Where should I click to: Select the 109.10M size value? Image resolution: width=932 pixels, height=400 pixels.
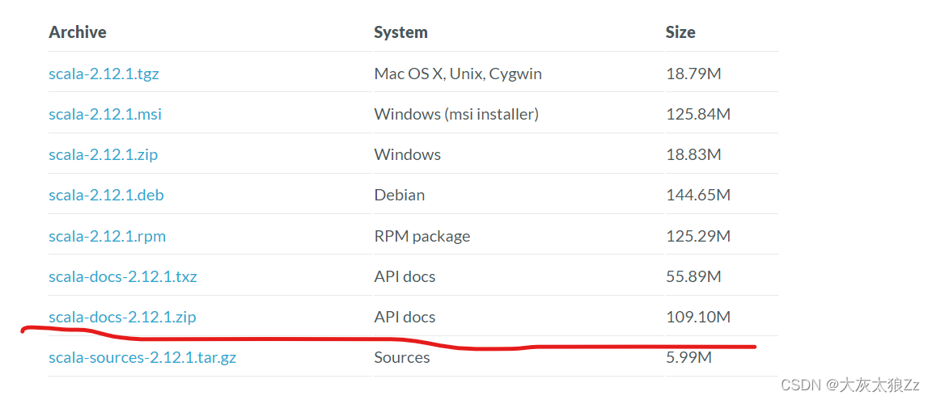(x=698, y=317)
